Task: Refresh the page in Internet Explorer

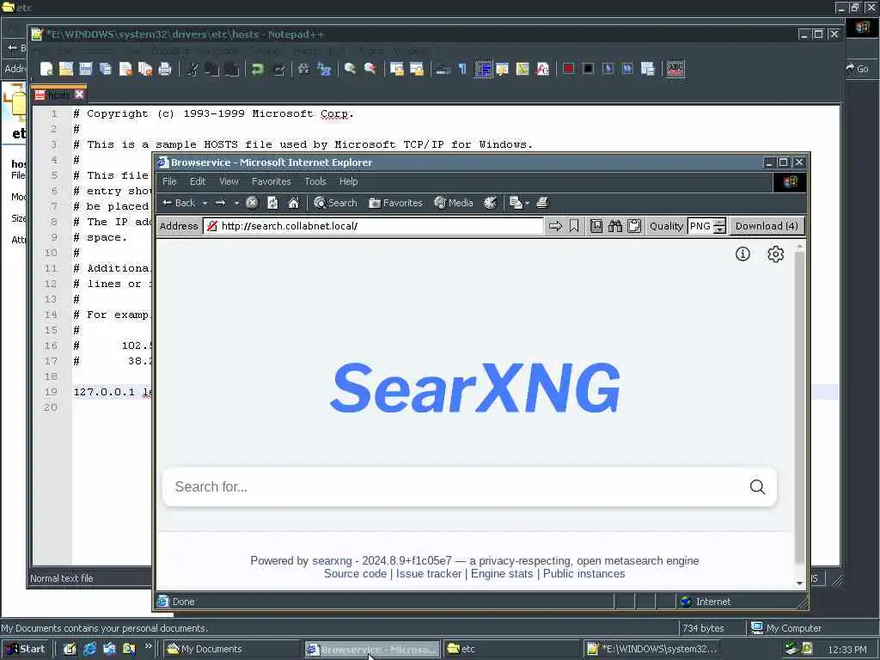Action: click(272, 203)
